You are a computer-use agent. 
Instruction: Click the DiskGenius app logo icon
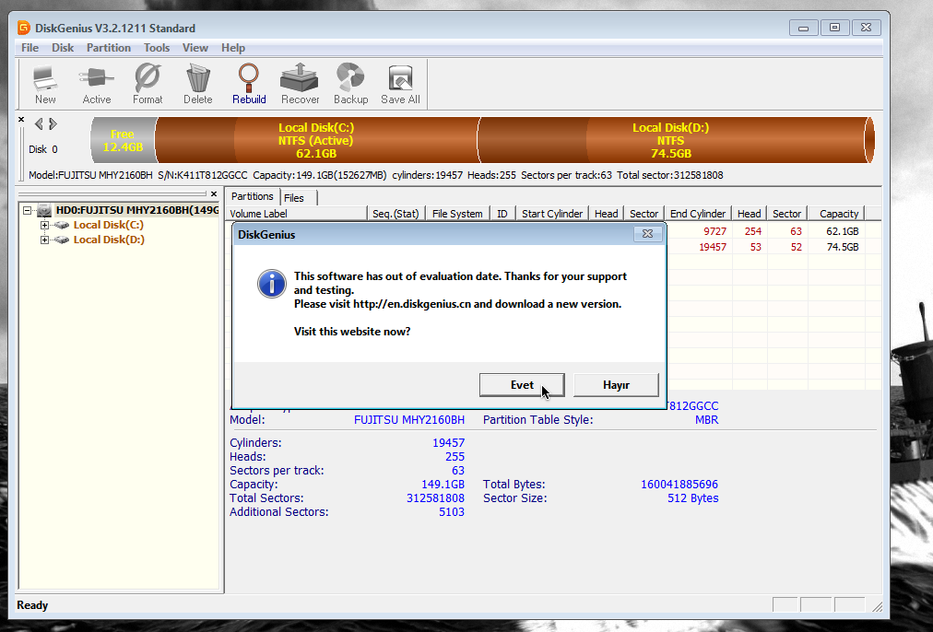click(x=24, y=28)
